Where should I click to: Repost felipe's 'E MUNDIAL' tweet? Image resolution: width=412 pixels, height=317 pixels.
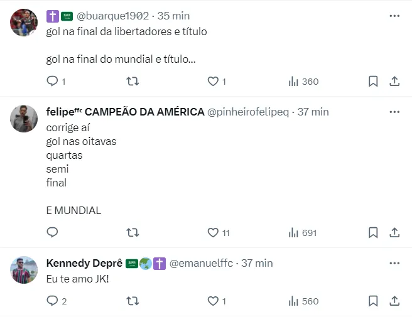click(x=133, y=232)
